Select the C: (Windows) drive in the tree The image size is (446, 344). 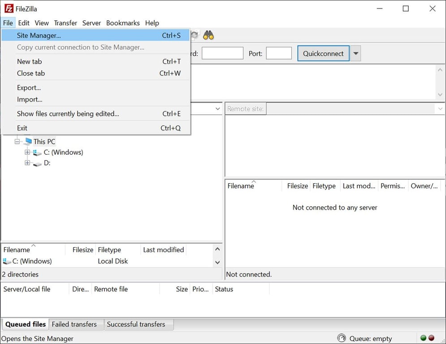click(x=63, y=152)
